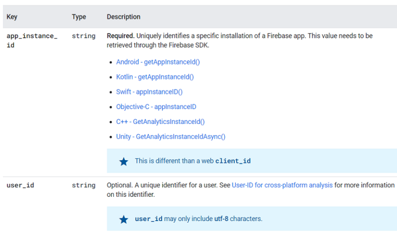Click the user_id key in the table
This screenshot has height=233, width=397.
click(20, 185)
